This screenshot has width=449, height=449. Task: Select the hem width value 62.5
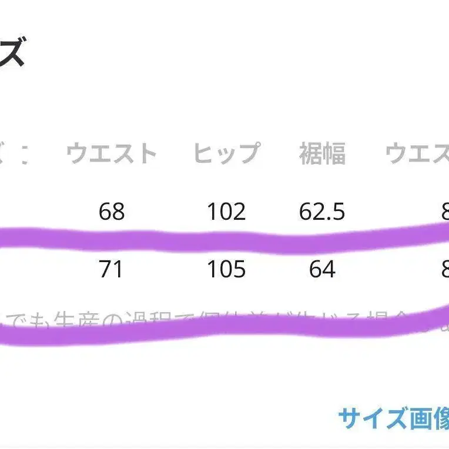coord(322,212)
